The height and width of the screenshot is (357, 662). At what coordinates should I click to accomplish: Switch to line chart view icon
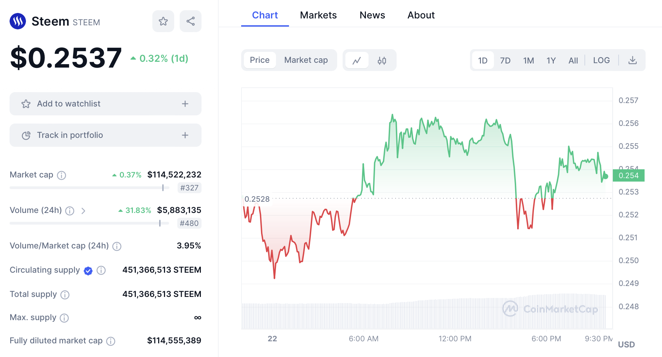357,60
